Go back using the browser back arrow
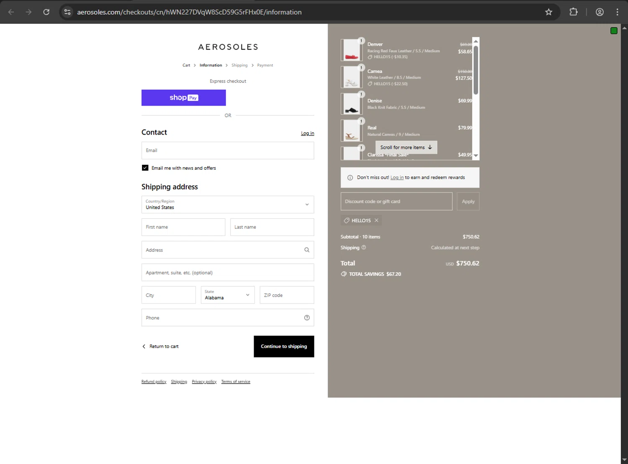Image resolution: width=628 pixels, height=464 pixels. point(11,12)
